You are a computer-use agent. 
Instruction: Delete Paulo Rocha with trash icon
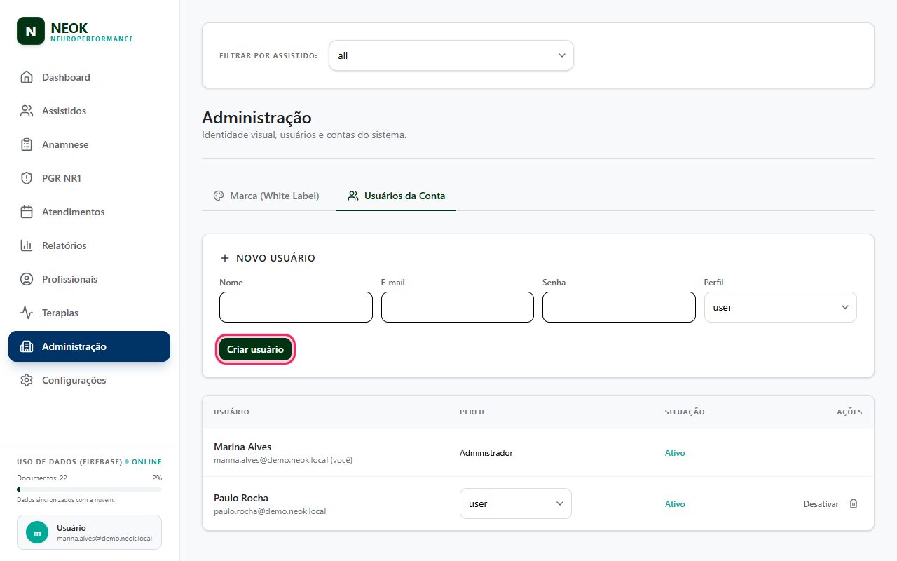(854, 503)
